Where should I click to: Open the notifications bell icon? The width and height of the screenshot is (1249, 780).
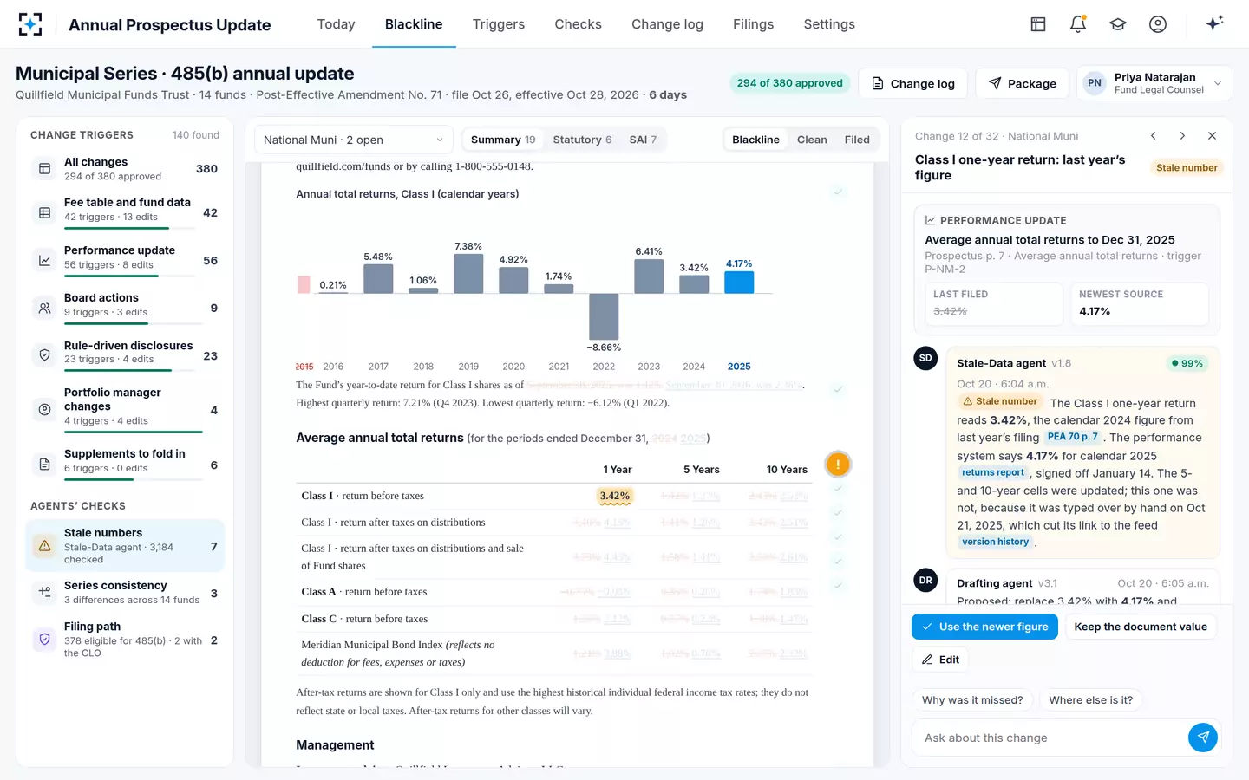(1078, 24)
